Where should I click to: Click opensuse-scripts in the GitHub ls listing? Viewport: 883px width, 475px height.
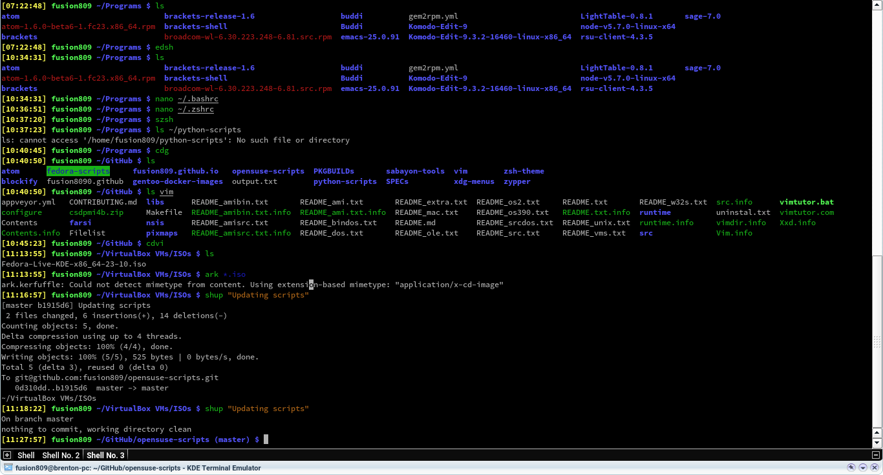coord(268,171)
